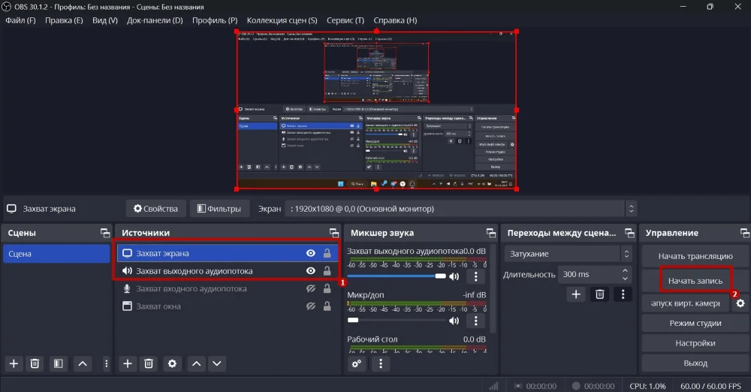Open virtual camera settings gear icon

pyautogui.click(x=740, y=303)
